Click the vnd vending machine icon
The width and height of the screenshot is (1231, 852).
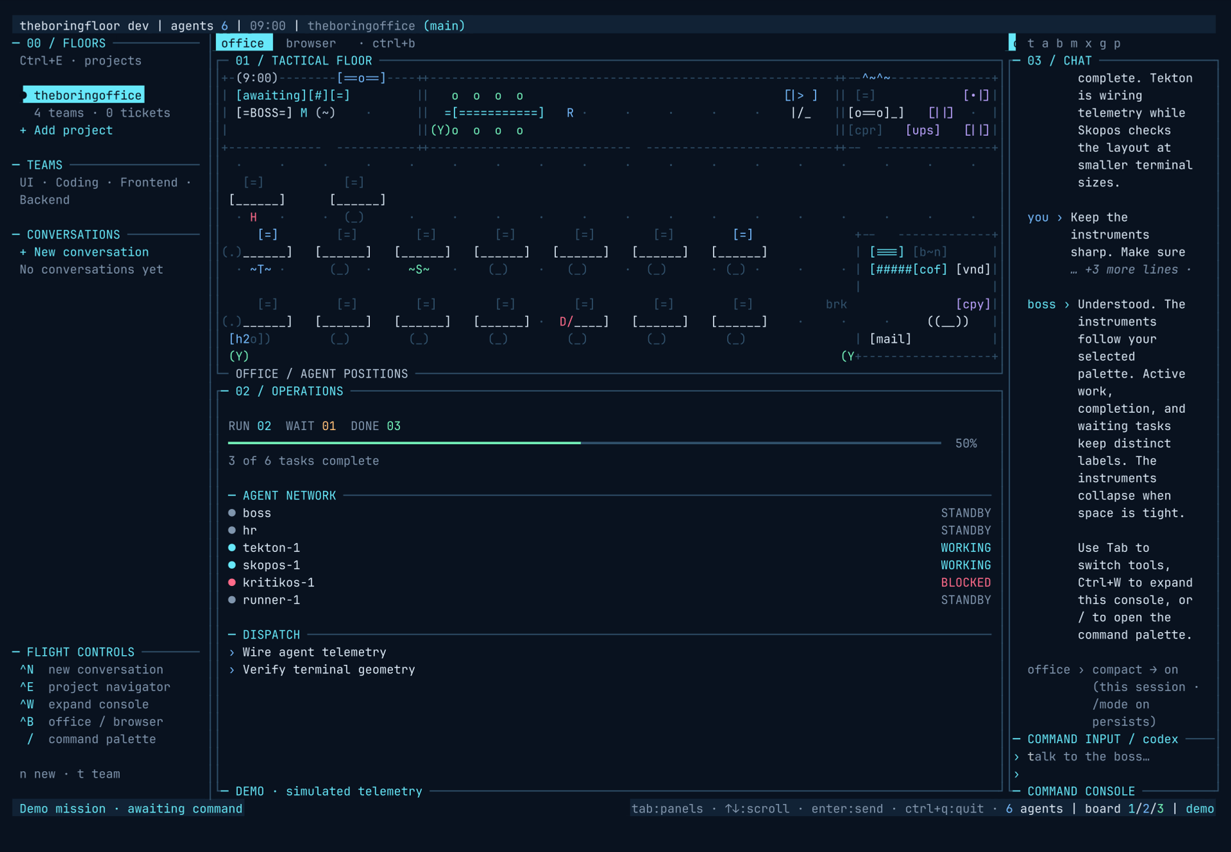[973, 269]
